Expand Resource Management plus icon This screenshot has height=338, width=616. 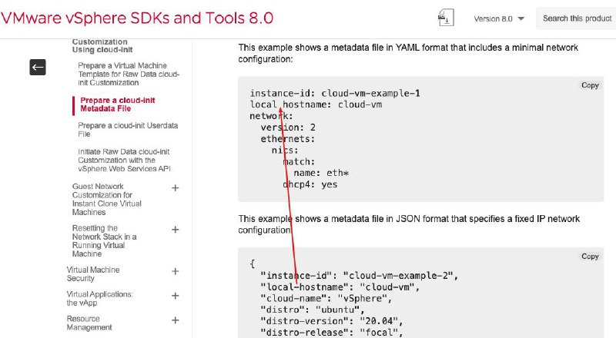175,319
